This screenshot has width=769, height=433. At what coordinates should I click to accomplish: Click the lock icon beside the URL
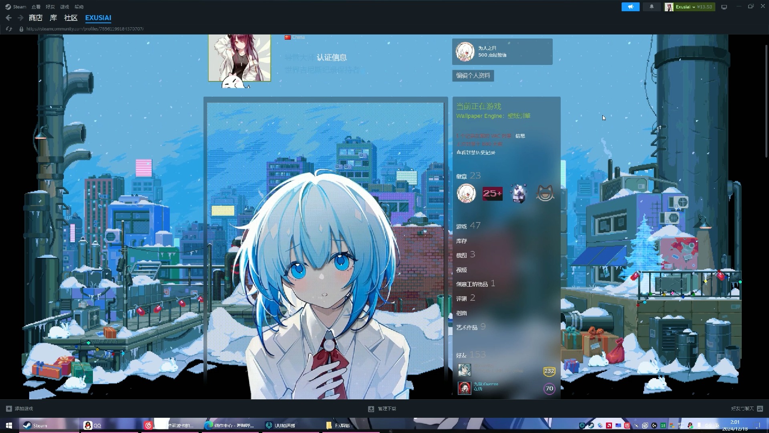pyautogui.click(x=21, y=29)
